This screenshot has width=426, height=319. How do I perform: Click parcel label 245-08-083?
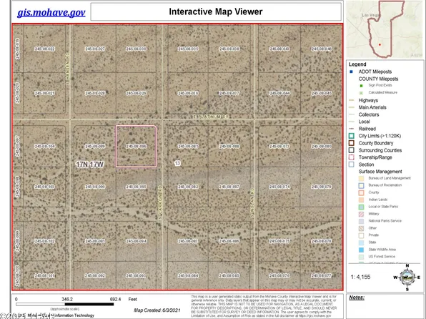188,241
